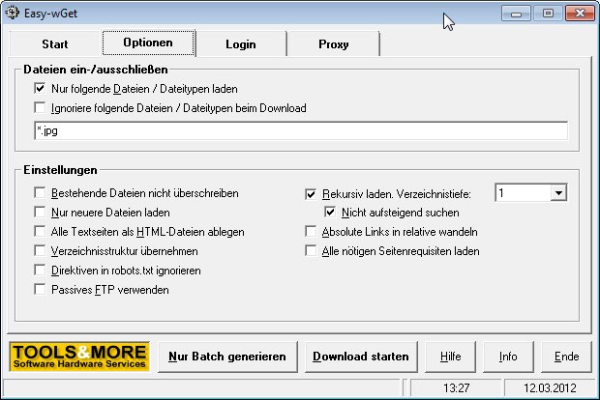
Task: Enable 'Direktiven in robots.txt ignorieren'
Action: click(x=40, y=271)
